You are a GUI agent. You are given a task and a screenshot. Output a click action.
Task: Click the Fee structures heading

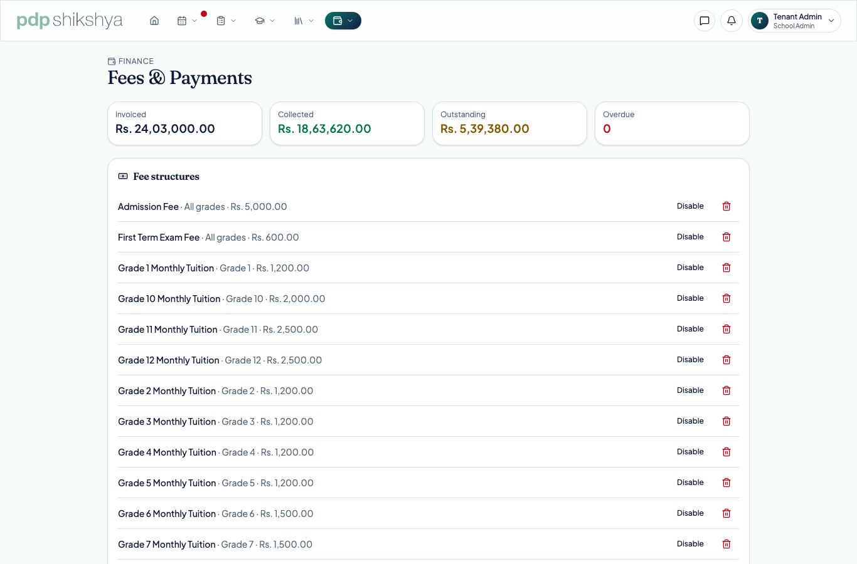(166, 177)
